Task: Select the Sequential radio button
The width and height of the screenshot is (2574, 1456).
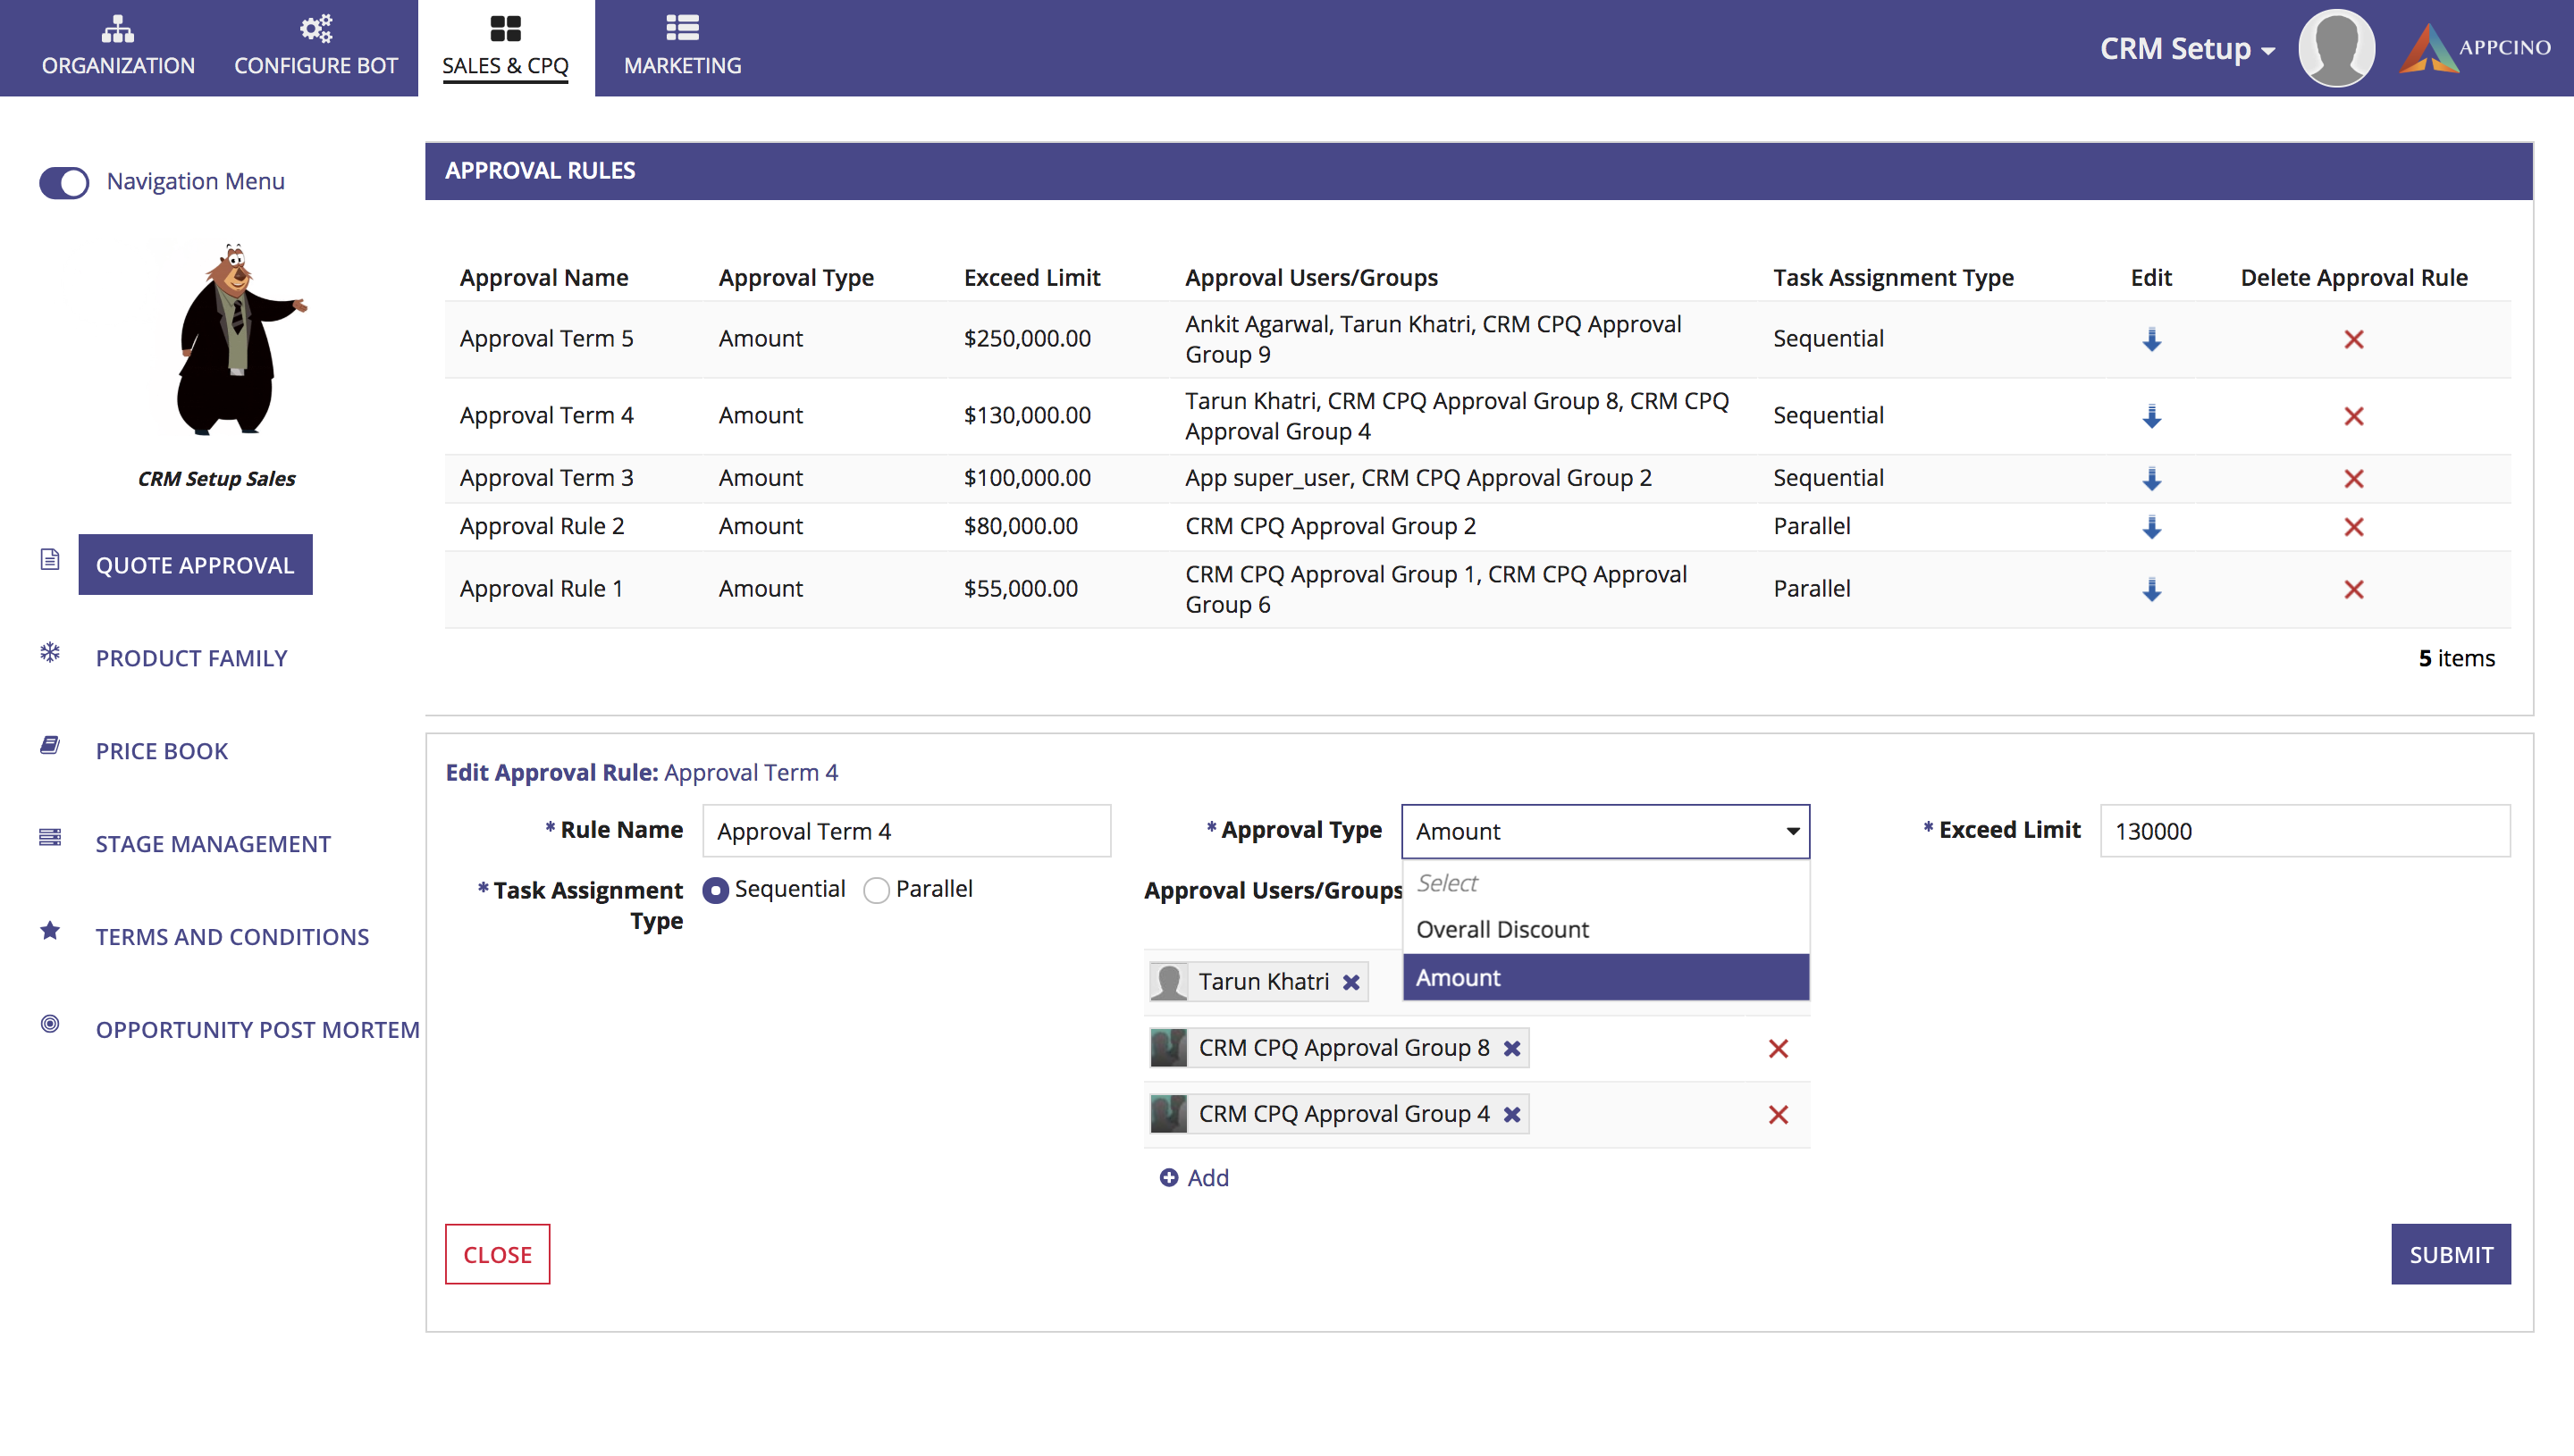Action: [715, 890]
